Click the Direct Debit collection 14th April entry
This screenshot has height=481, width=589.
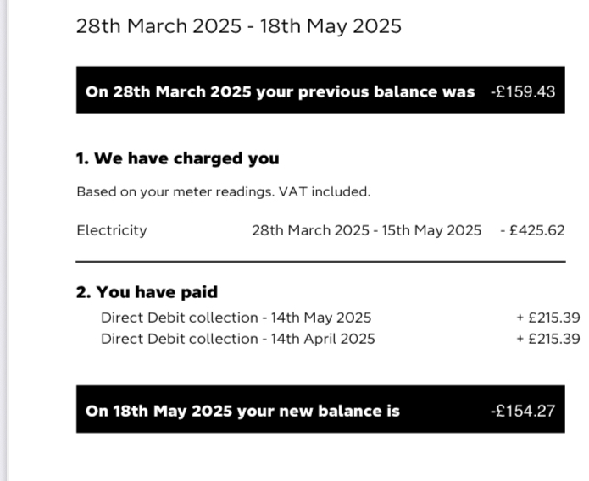pos(238,339)
